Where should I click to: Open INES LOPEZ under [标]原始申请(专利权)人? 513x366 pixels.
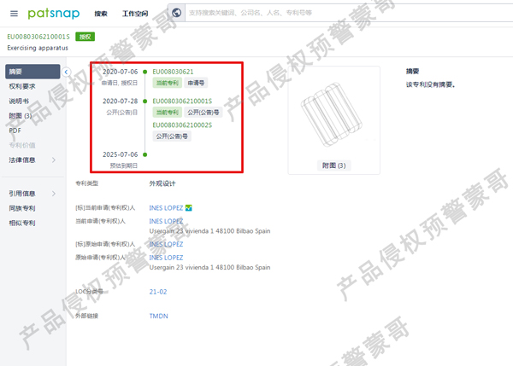coord(166,244)
